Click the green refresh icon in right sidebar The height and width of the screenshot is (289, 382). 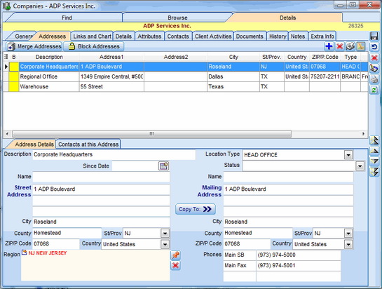tap(374, 90)
